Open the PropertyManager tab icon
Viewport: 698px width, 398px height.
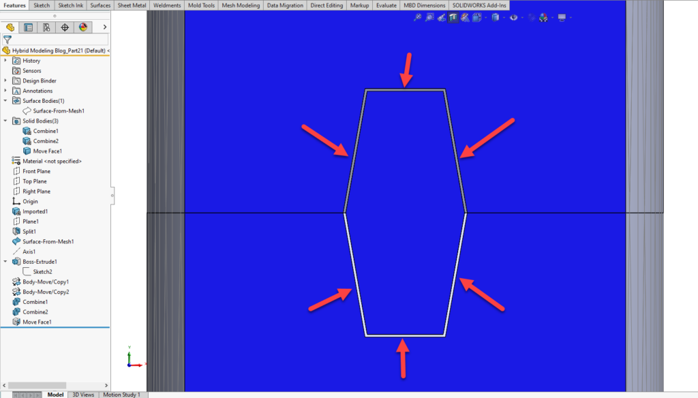point(29,27)
